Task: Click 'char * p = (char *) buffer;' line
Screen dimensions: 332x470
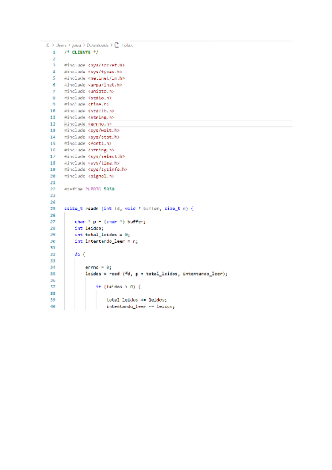Action: (x=110, y=222)
